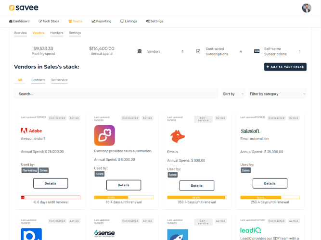Click the Marketing tag on Adobe card

pos(29,170)
